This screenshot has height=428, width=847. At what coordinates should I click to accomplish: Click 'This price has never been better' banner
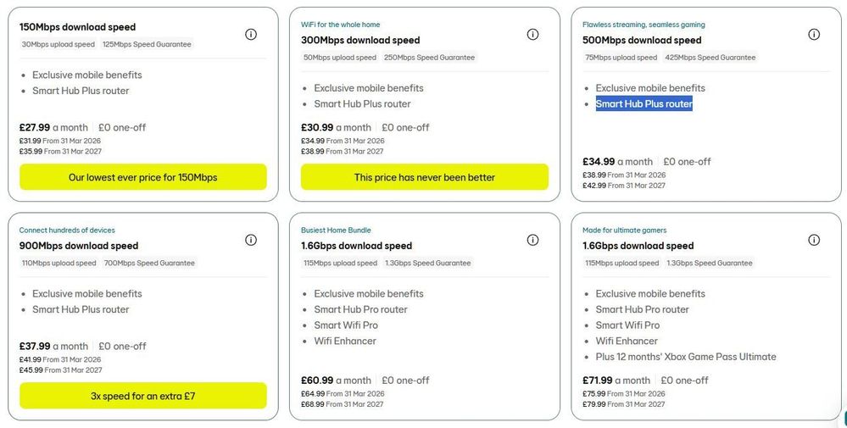(x=424, y=177)
